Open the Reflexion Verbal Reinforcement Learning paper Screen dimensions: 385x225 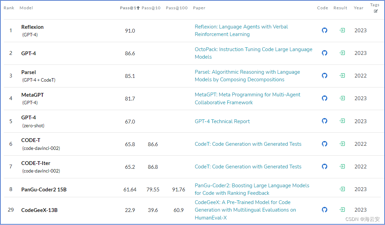pos(241,31)
